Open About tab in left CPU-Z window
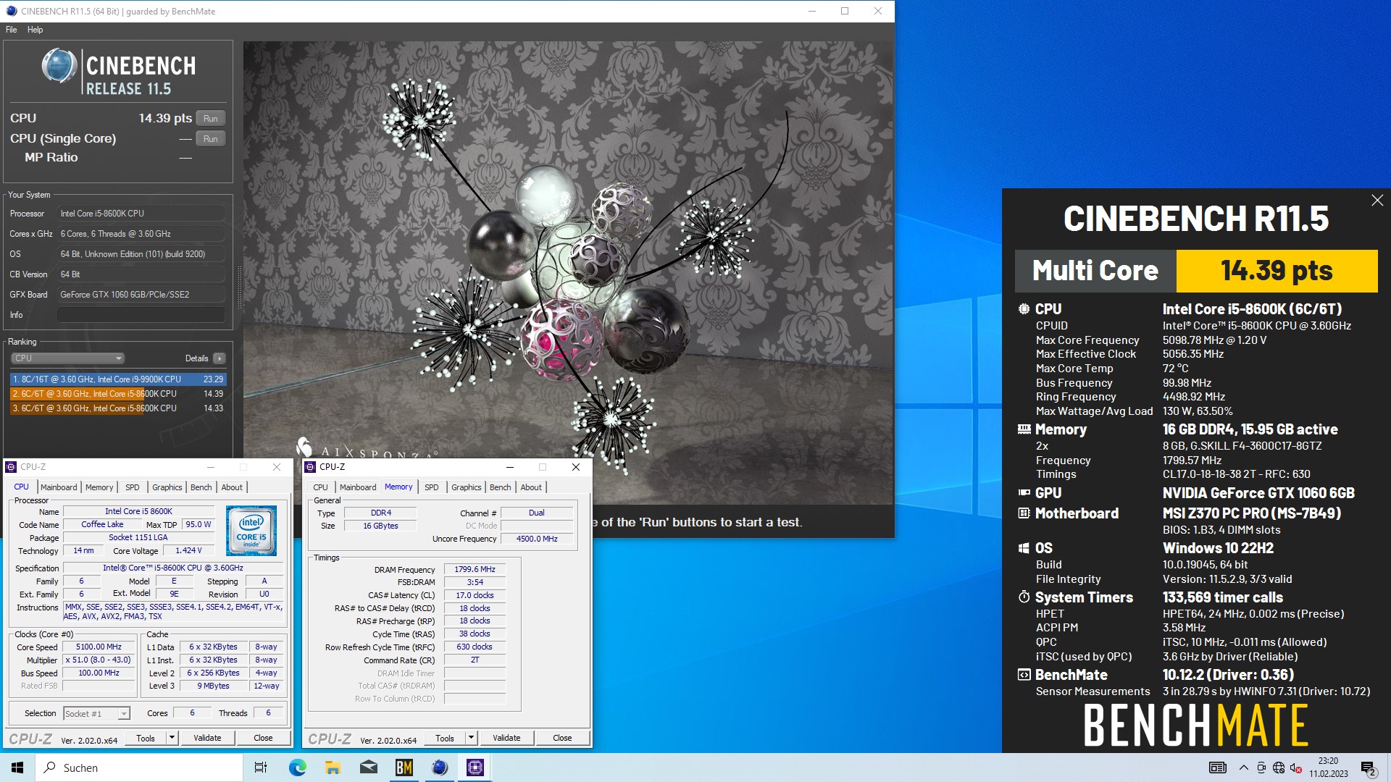 pyautogui.click(x=232, y=487)
